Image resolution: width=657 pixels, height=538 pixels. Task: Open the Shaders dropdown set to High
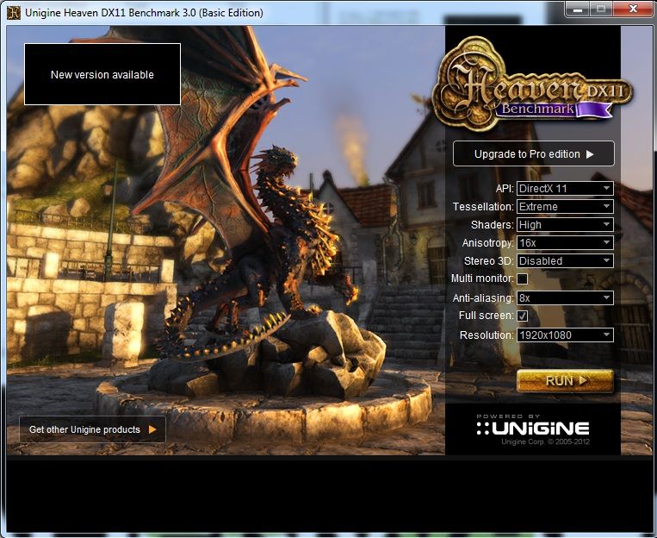tap(565, 224)
